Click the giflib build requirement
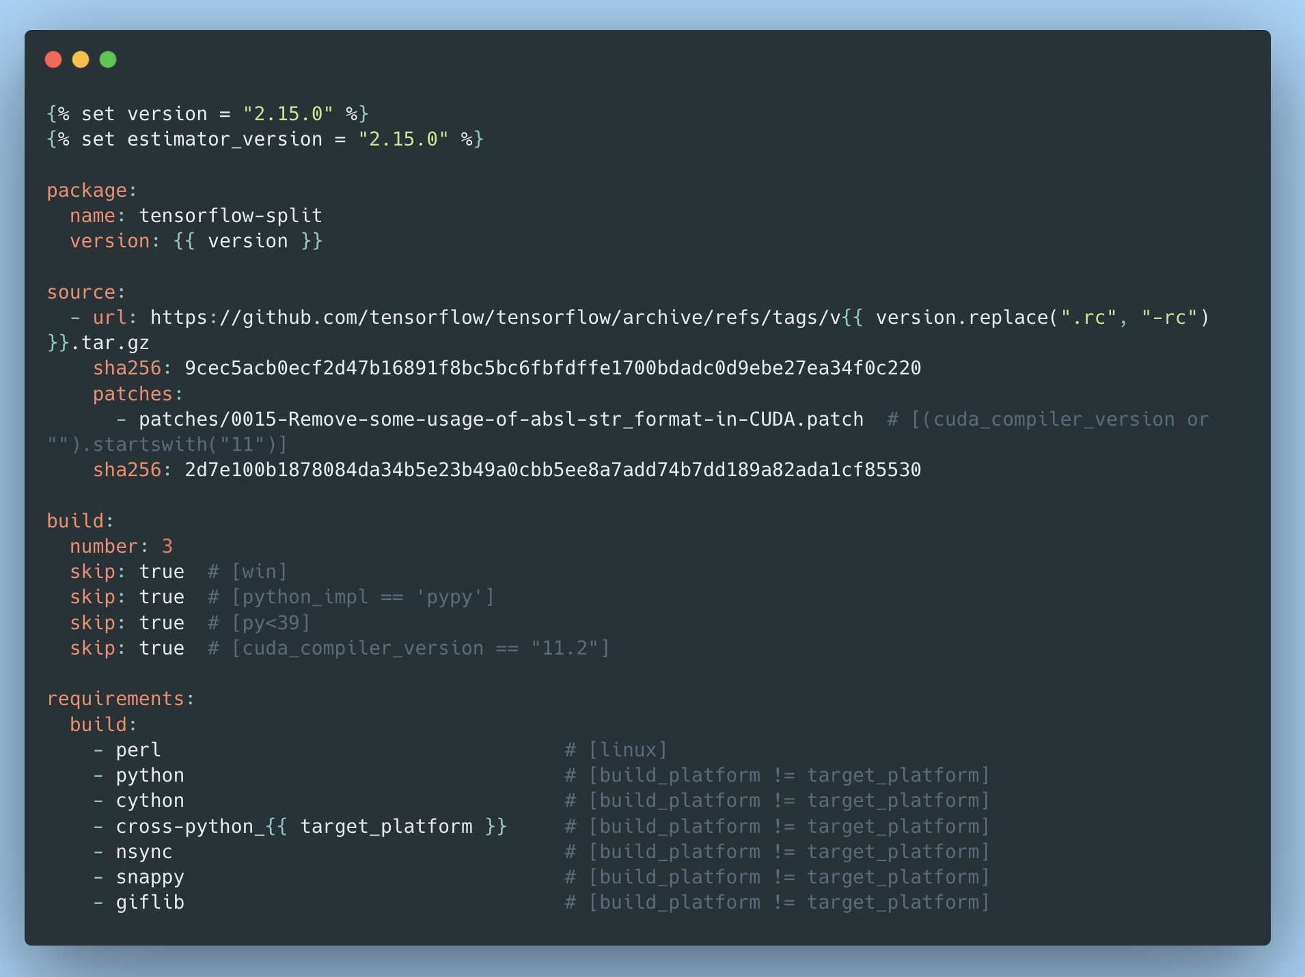1305x977 pixels. pos(150,903)
